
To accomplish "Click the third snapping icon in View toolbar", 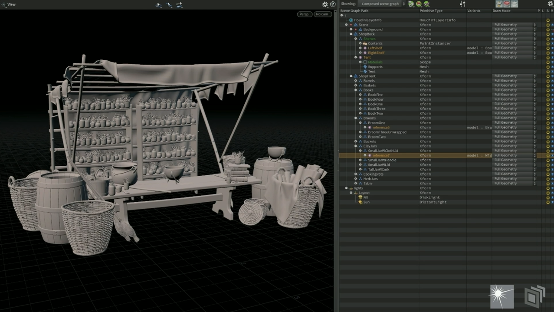I will coord(179,4).
